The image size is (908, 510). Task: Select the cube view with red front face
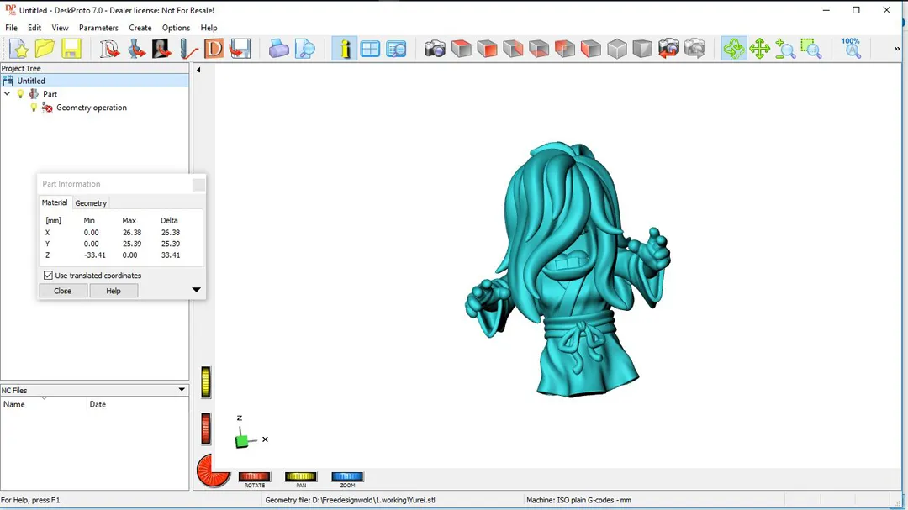coord(487,49)
